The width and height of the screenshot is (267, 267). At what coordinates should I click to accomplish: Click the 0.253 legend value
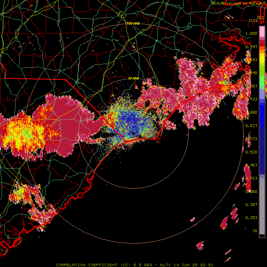click(x=251, y=218)
